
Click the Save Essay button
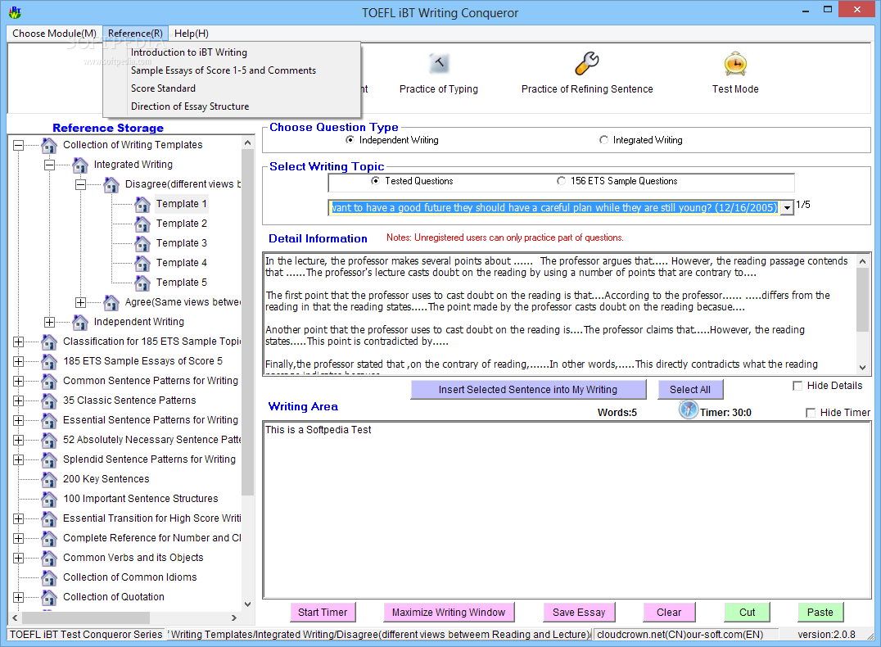tap(579, 612)
